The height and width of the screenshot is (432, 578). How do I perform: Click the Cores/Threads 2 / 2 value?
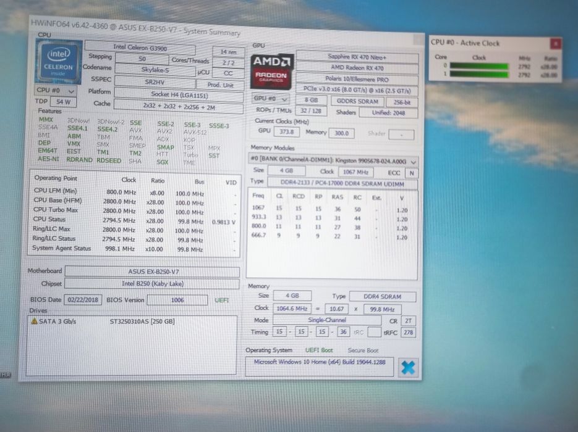coord(229,62)
